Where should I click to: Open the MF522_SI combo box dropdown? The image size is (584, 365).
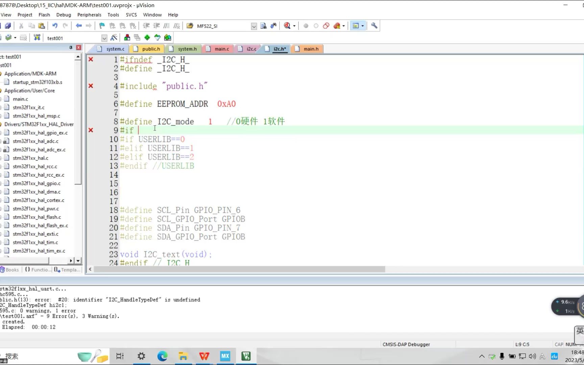(253, 26)
